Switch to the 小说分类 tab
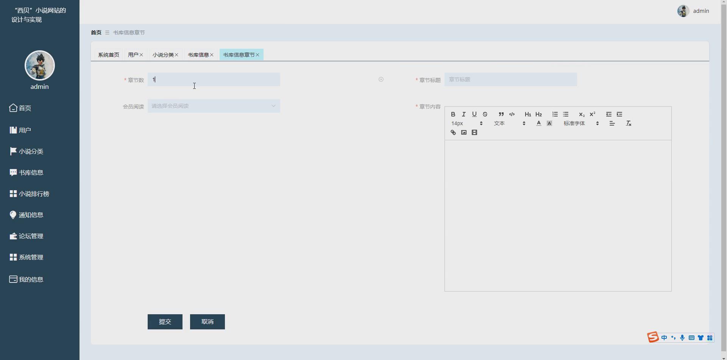The height and width of the screenshot is (360, 727). coord(163,55)
